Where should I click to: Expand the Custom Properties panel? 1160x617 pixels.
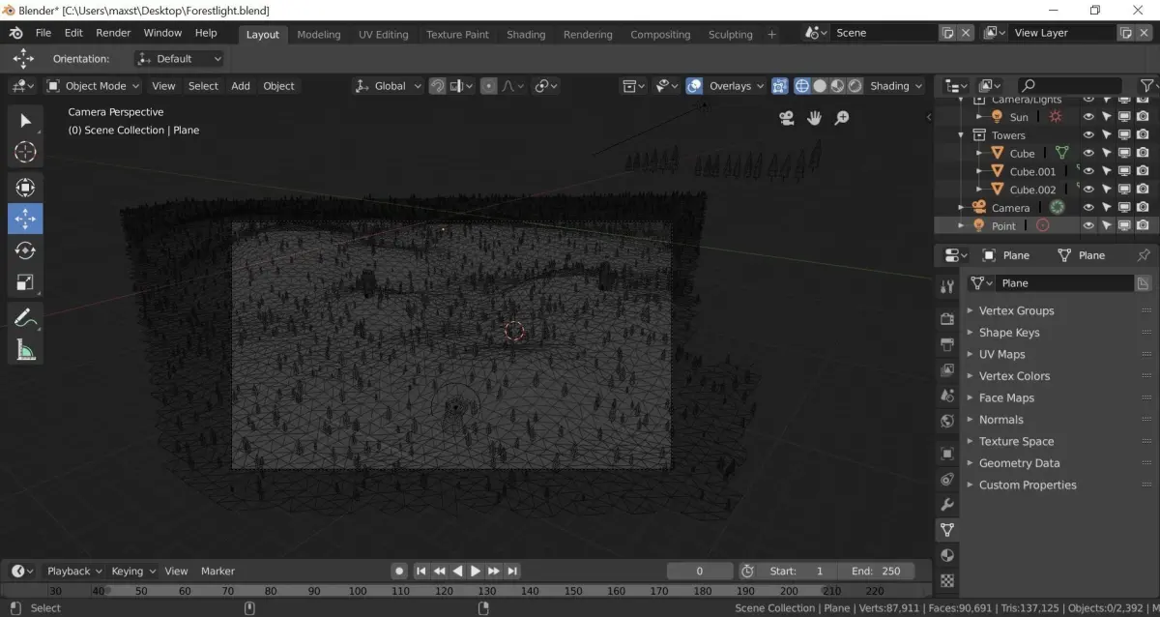point(1027,485)
